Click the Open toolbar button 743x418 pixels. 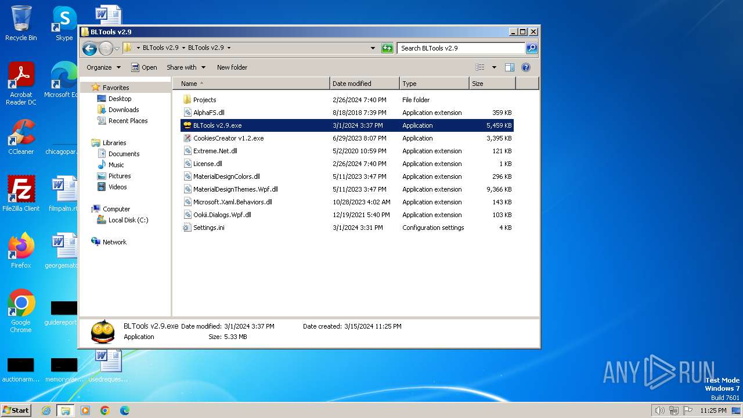[144, 67]
